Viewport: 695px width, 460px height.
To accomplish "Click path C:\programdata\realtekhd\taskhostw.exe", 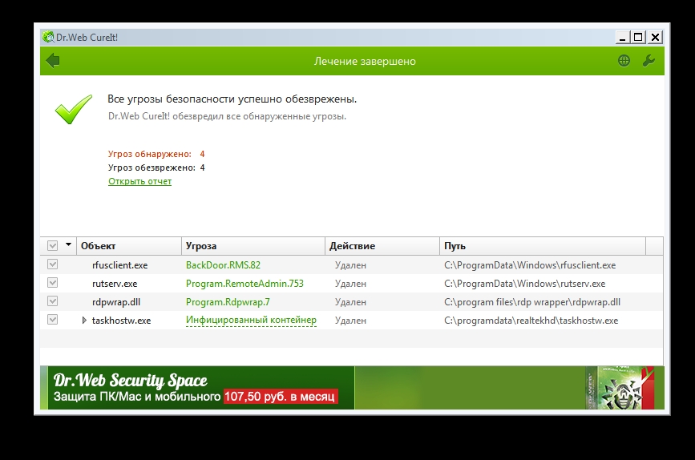I will click(531, 321).
